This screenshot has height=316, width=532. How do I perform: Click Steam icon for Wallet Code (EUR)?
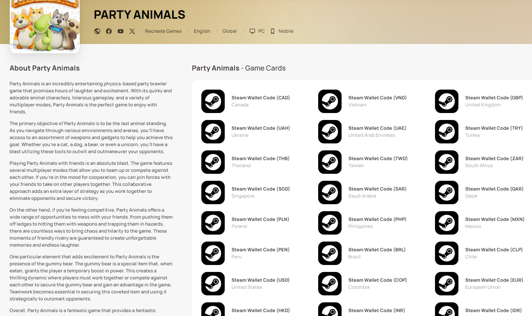[x=447, y=284]
